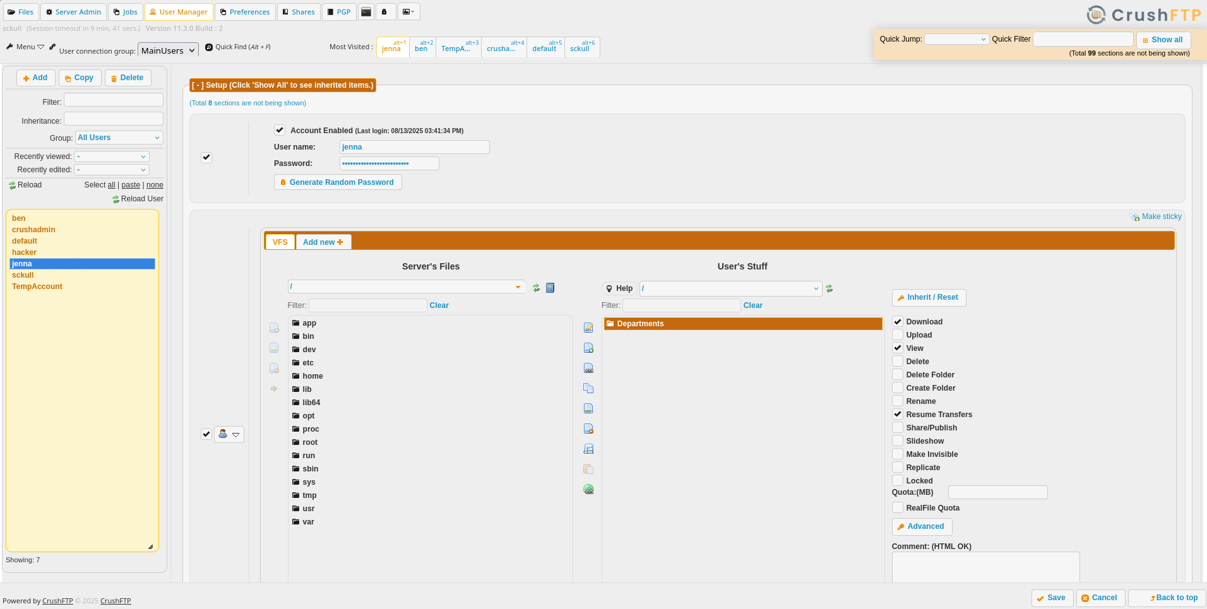Click the globe link icon in VFS column
The image size is (1207, 609).
pyautogui.click(x=588, y=489)
